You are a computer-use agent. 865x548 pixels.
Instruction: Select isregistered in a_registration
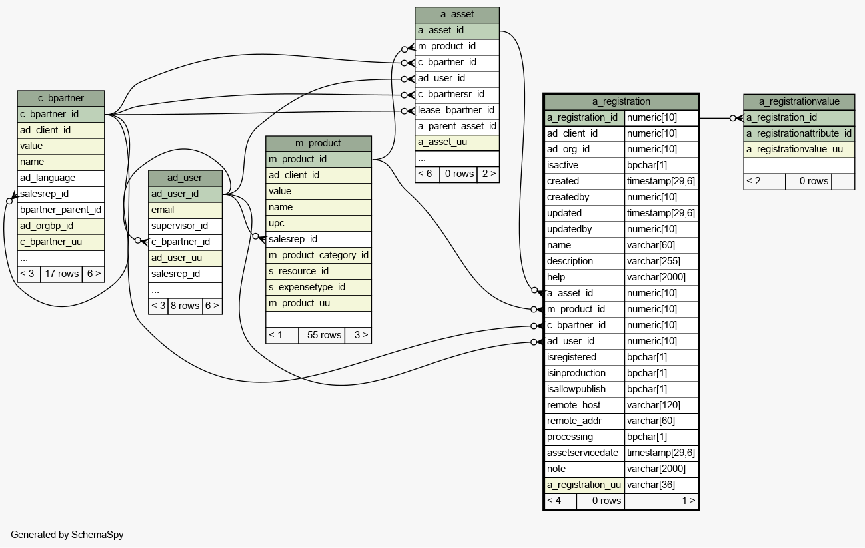coord(584,357)
